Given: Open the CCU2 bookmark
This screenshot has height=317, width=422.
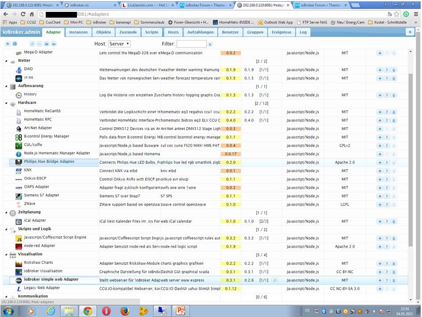Looking at the screenshot, I should (28, 22).
